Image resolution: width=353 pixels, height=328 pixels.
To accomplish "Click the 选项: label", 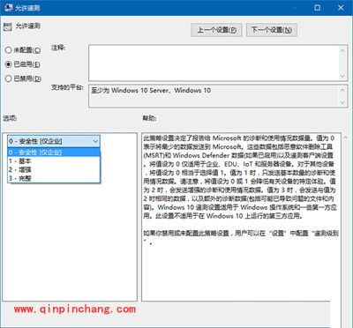I will coord(10,118).
